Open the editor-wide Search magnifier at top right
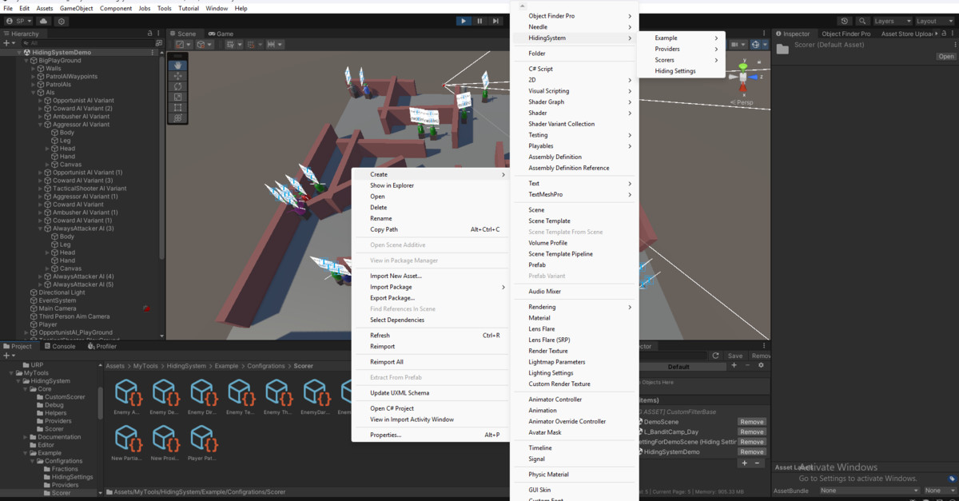Image resolution: width=959 pixels, height=501 pixels. click(x=862, y=21)
